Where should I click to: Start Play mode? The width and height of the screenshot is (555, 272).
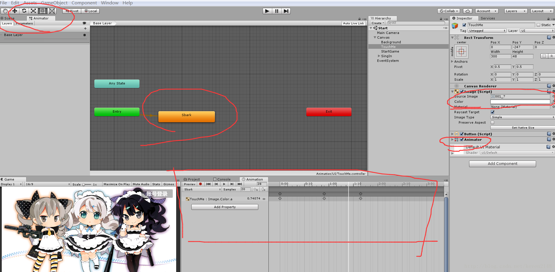tap(267, 11)
